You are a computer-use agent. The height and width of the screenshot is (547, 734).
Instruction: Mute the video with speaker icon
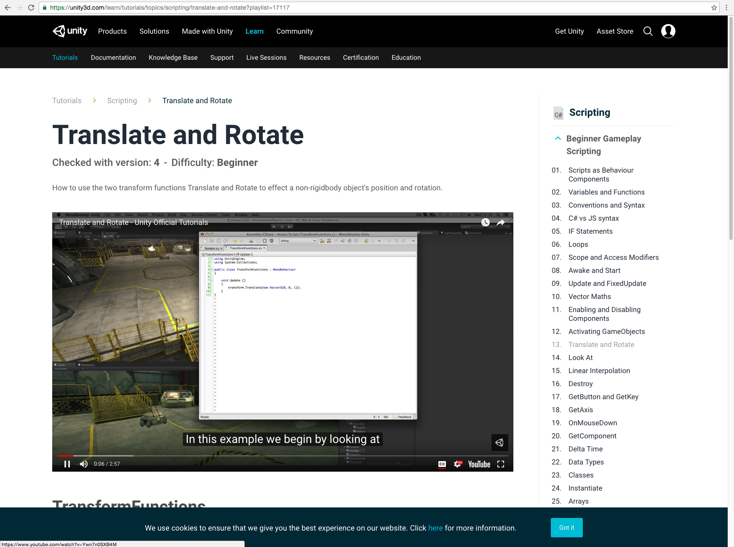click(x=84, y=464)
